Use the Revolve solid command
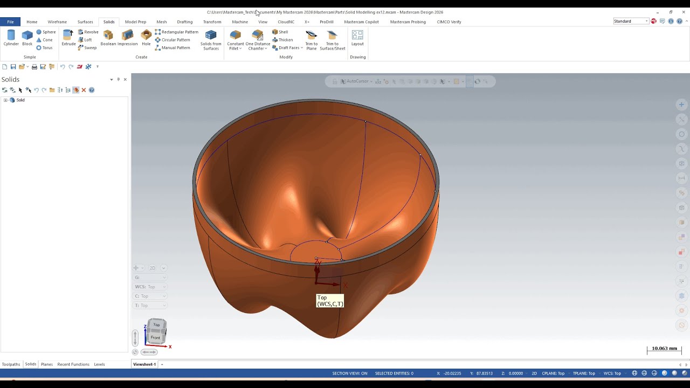This screenshot has width=690, height=388. tap(88, 32)
